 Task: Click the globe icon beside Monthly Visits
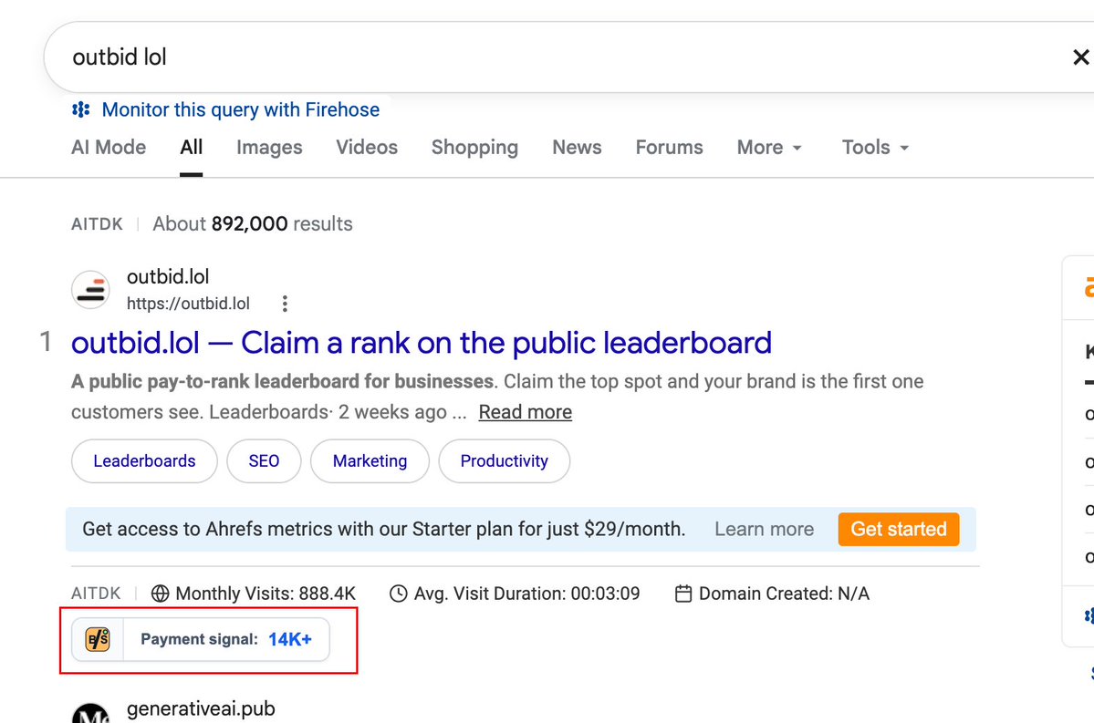[161, 594]
